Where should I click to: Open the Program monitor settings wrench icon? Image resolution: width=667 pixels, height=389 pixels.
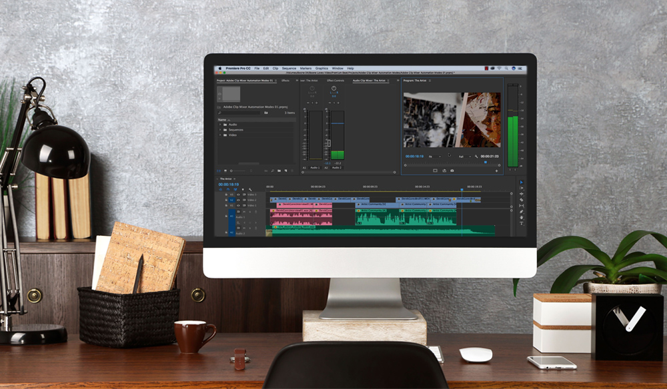coord(476,156)
